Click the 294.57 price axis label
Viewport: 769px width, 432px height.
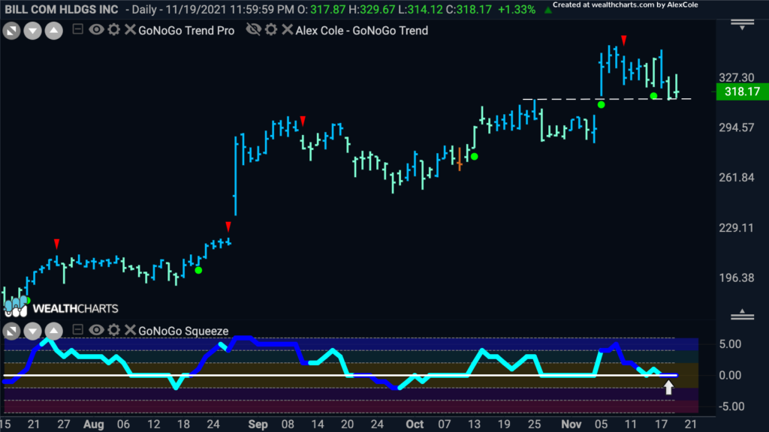coord(736,127)
